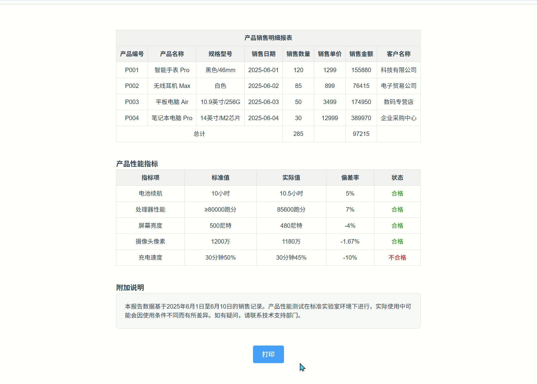This screenshot has width=537, height=384.
Task: Select the 附加说明 heading
Action: click(130, 288)
